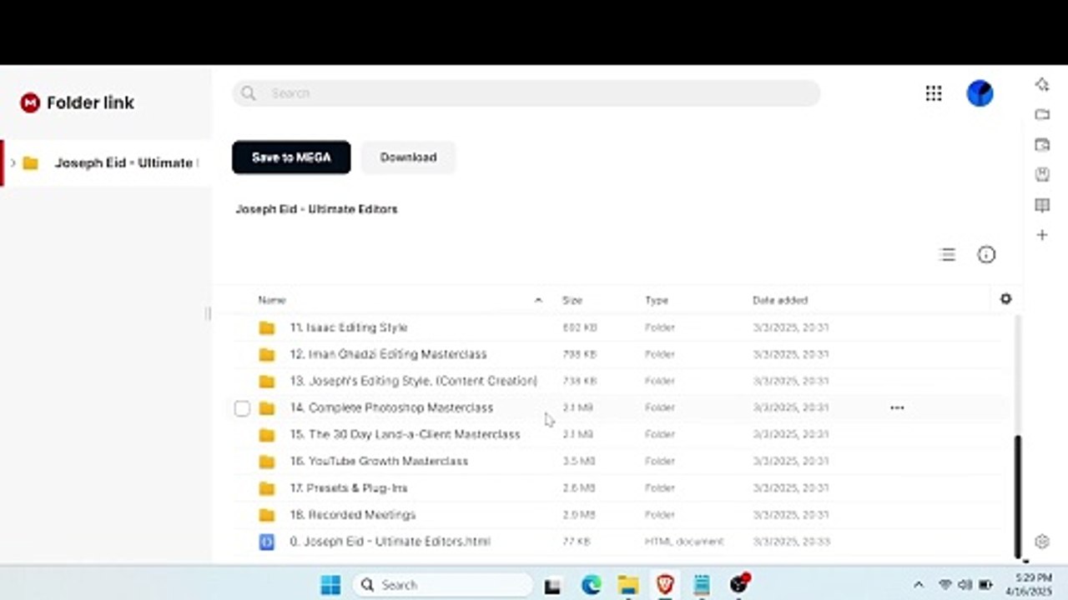
Task: Open 13. Joseph's Editing Style folder name
Action: (413, 381)
